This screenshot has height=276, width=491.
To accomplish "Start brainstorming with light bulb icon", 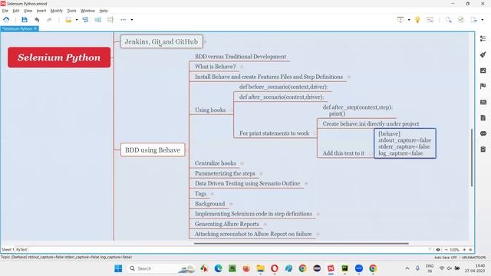I will 417,20.
